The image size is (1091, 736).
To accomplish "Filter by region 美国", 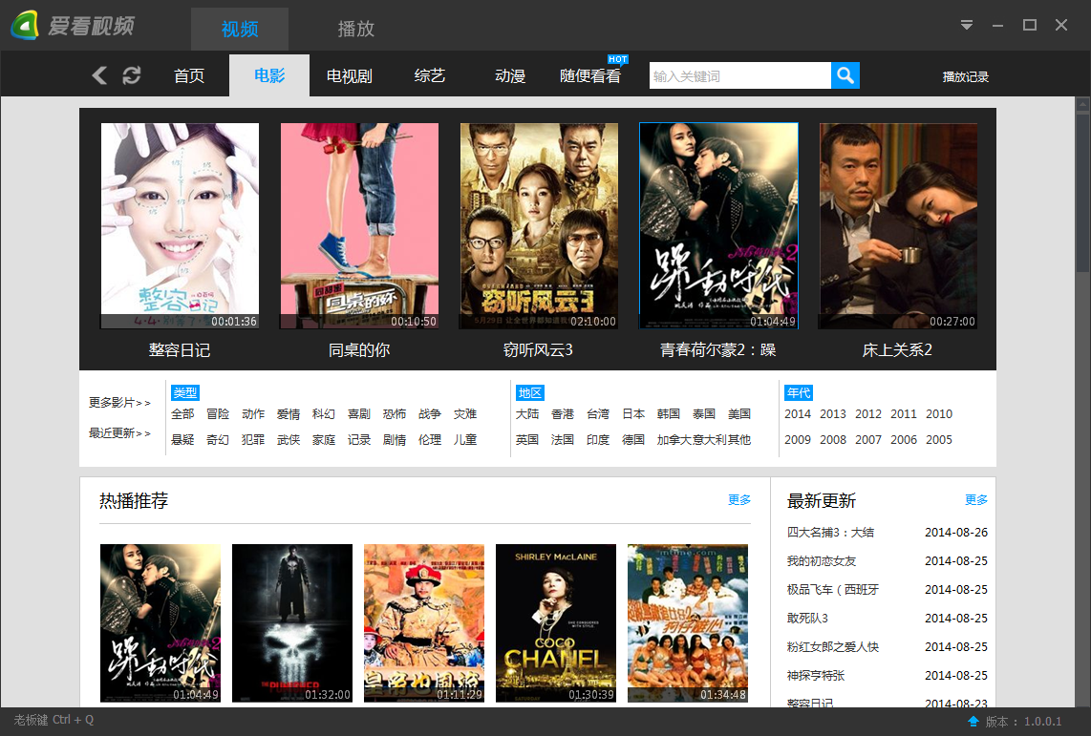I will tap(738, 413).
